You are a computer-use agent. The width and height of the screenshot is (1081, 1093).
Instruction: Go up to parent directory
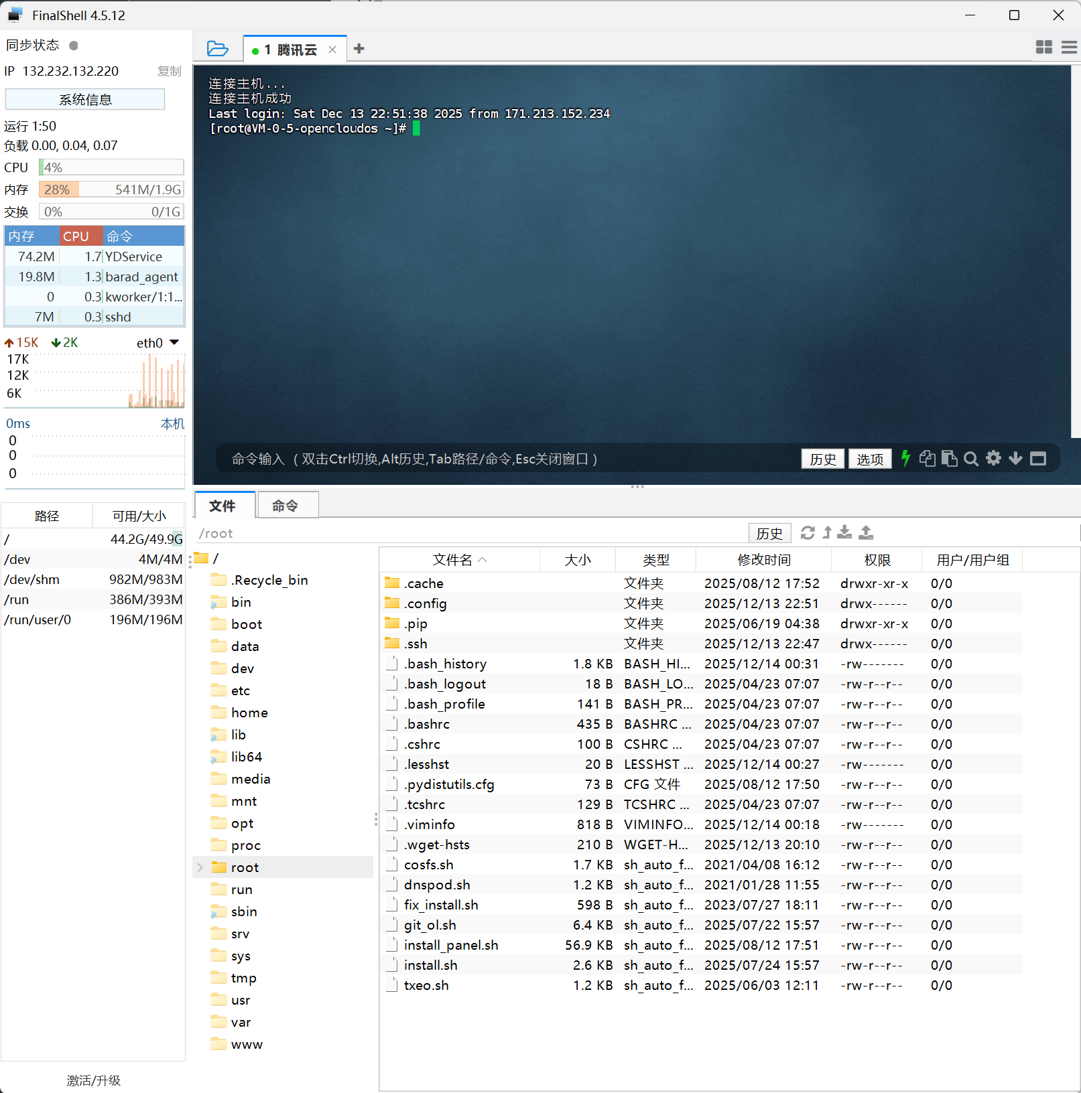coord(827,533)
